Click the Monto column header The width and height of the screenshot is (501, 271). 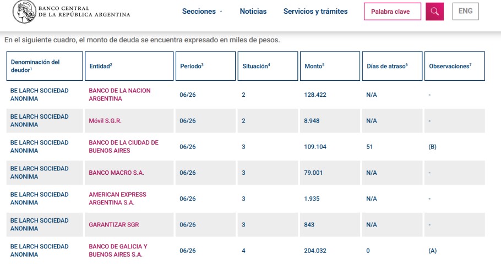point(330,66)
